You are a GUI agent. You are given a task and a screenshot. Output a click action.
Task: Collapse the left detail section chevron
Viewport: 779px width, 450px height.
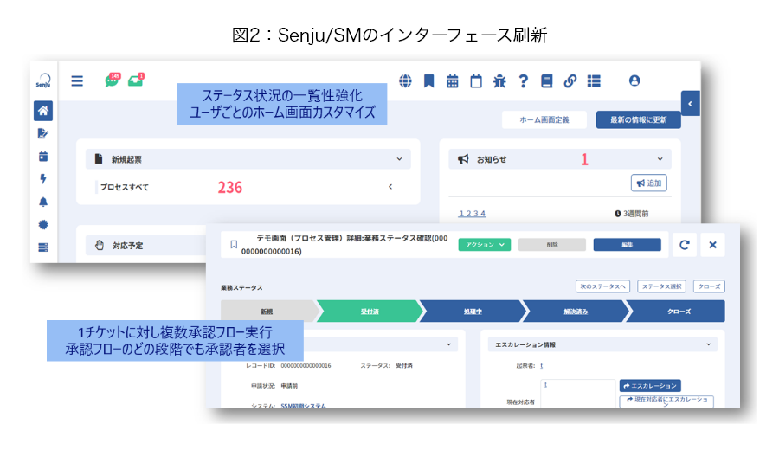pos(448,344)
